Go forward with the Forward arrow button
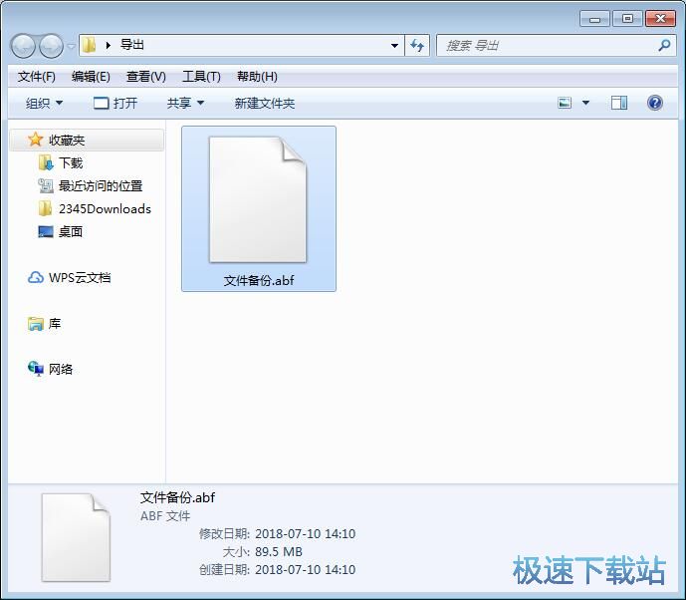 point(51,46)
